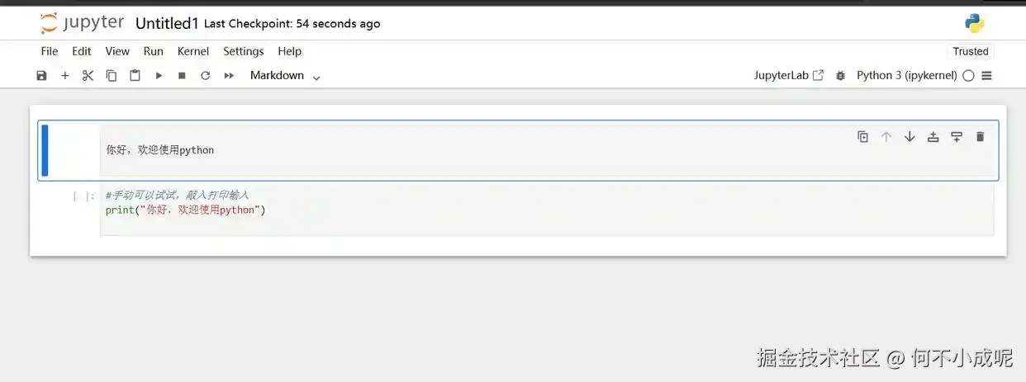Restart the kernel with the circular arrow icon
The height and width of the screenshot is (382, 1026).
[205, 75]
